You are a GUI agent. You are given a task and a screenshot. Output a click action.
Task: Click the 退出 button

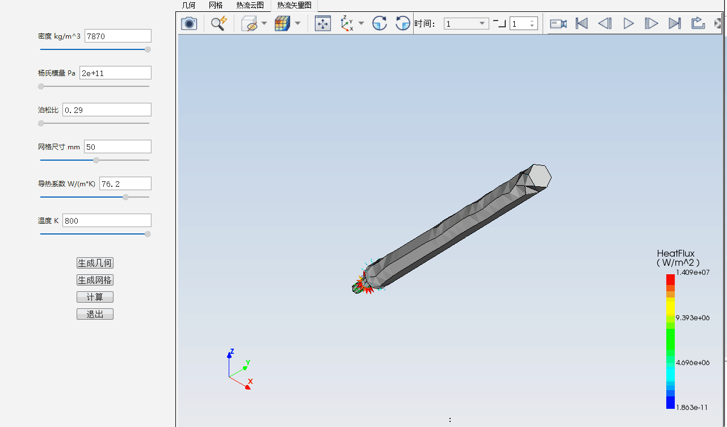[95, 314]
